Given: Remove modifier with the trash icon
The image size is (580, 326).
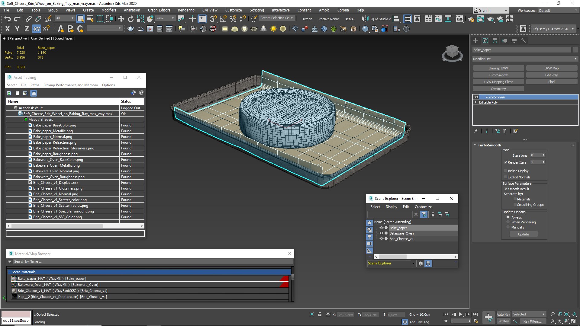Looking at the screenshot, I should (x=505, y=131).
